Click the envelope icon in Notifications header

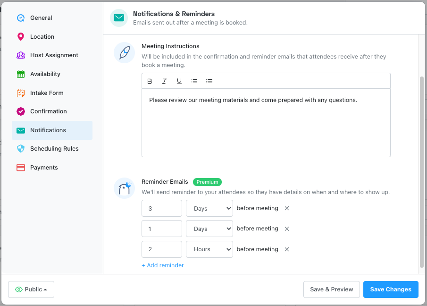[x=119, y=18]
